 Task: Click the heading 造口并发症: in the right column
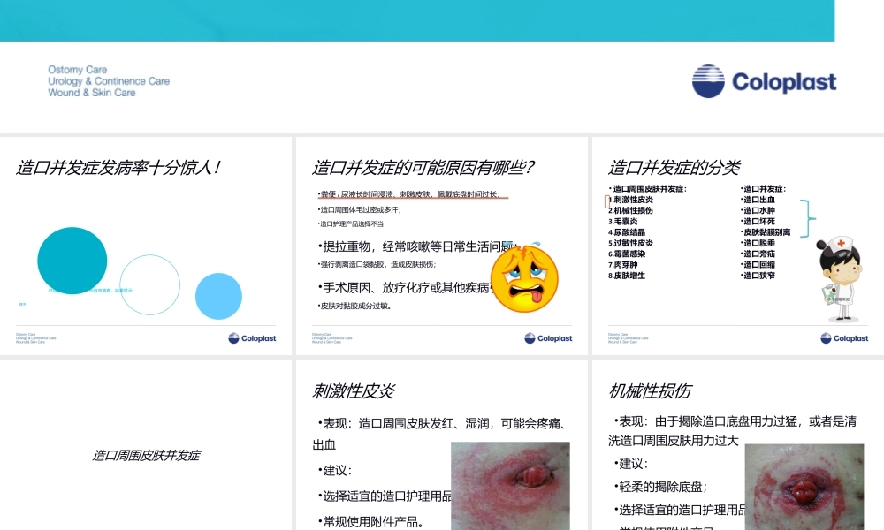tap(764, 189)
